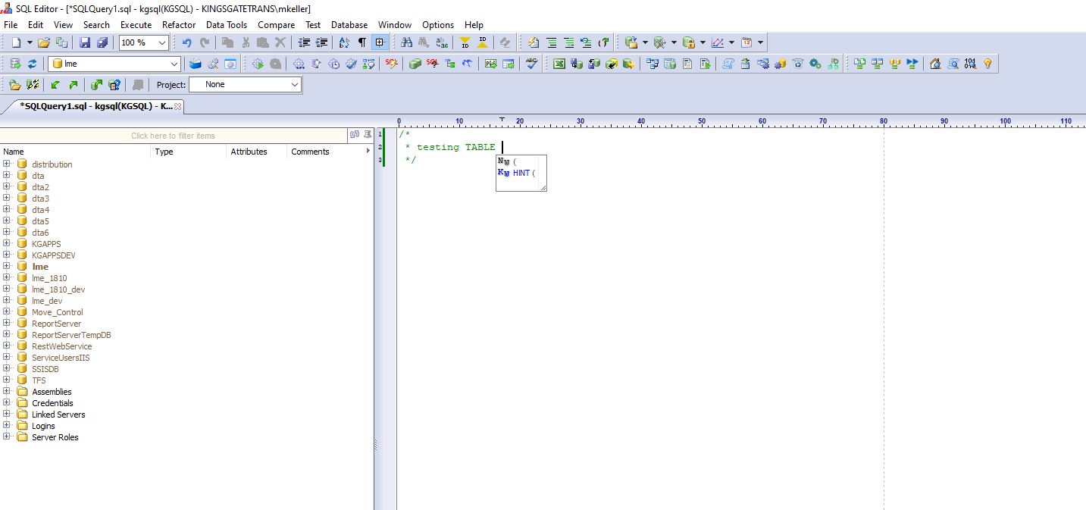Click the spell check ABC icon
Viewport: 1086px width, 510px height.
tap(531, 64)
